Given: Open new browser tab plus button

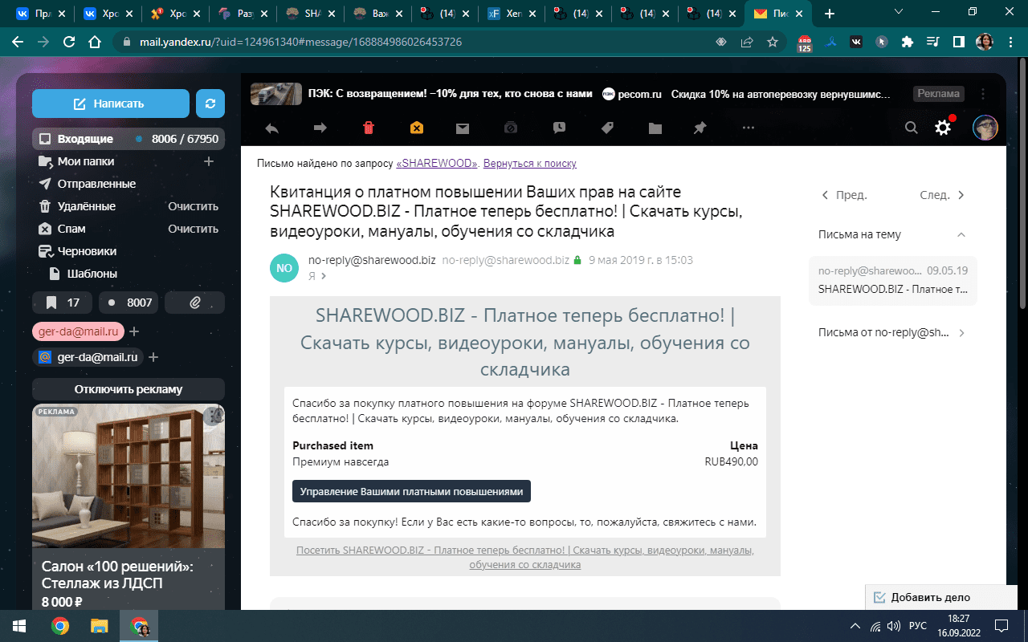Looking at the screenshot, I should coord(830,14).
